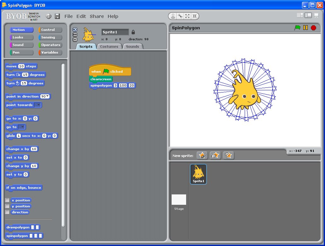Click the set x to block

coord(17,157)
